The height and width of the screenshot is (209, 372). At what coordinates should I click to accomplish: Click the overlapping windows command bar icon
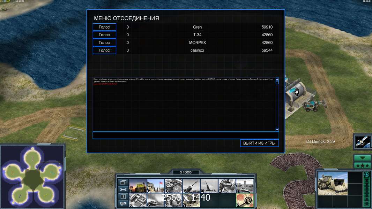click(123, 182)
